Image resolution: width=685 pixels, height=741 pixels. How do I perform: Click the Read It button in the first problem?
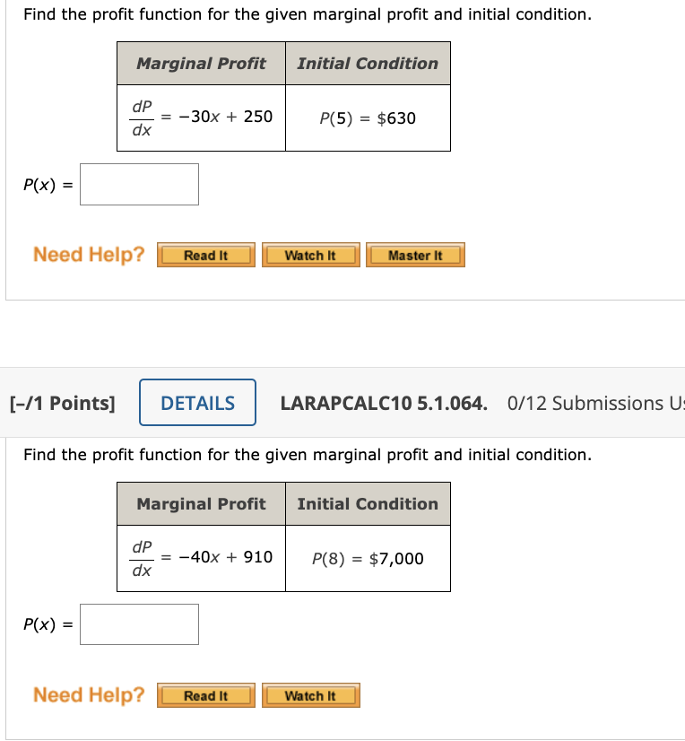point(205,255)
